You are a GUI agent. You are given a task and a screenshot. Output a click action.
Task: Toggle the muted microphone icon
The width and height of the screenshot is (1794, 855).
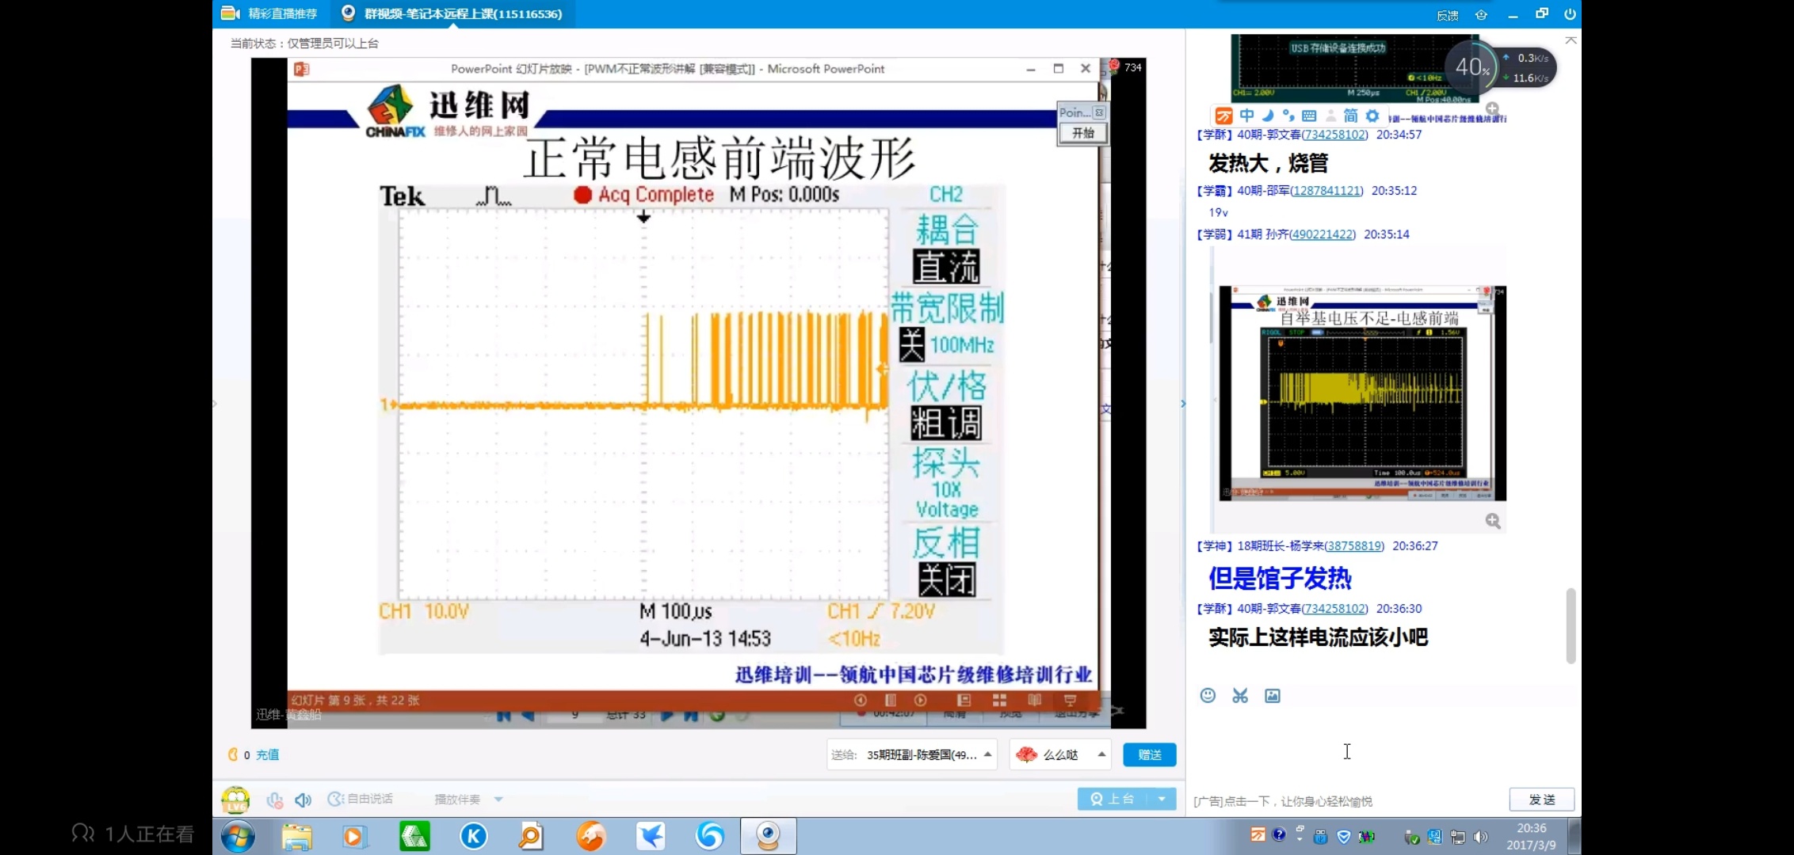275,800
